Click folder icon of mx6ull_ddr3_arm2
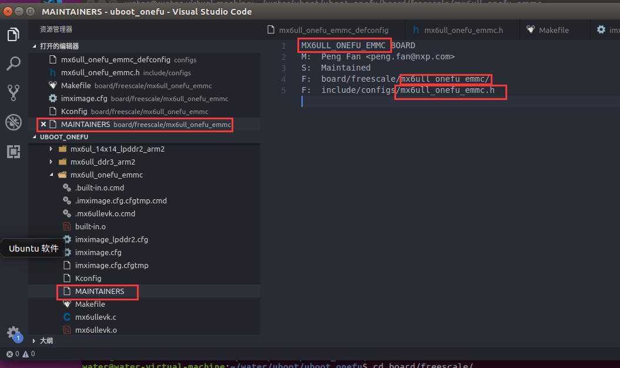 click(62, 162)
